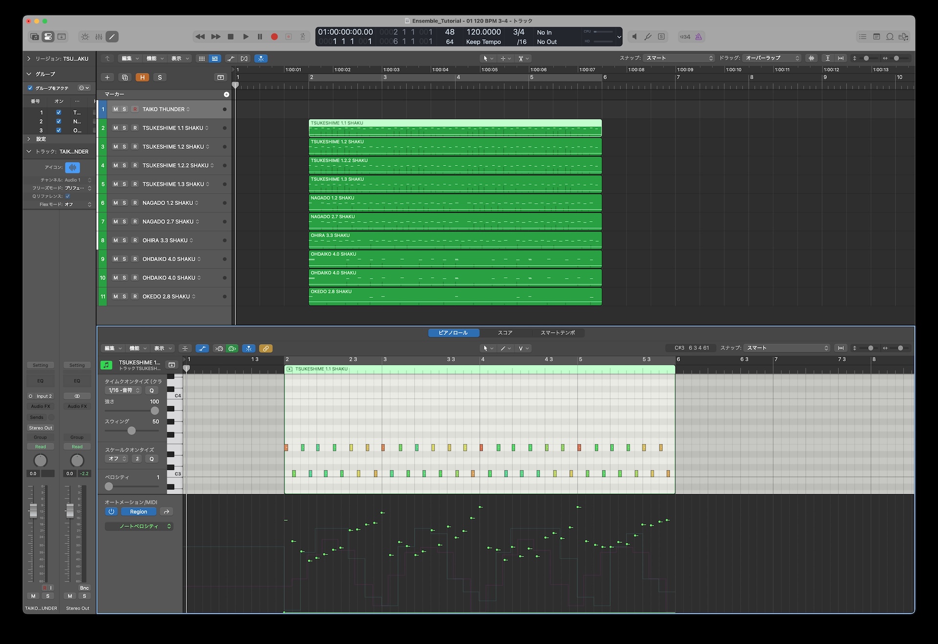Toggle the Mixer icon in the control bar
The height and width of the screenshot is (644, 938).
[x=99, y=37]
